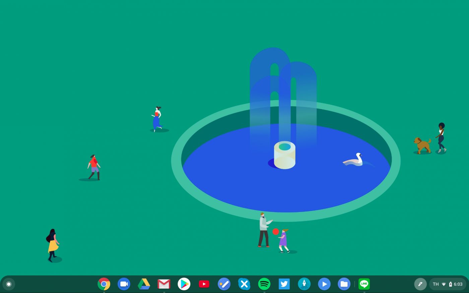469x293 pixels.
Task: Click the blue X app icon
Action: [x=244, y=284]
